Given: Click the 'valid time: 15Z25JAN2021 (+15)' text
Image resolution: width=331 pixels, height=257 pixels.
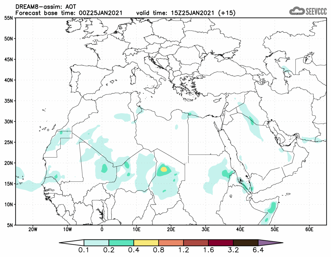Looking at the screenshot, I should coord(186,13).
